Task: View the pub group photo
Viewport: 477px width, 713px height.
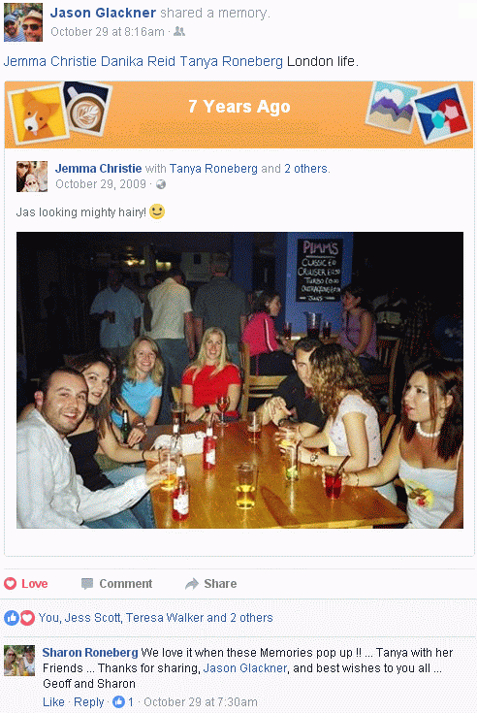Action: (239, 380)
